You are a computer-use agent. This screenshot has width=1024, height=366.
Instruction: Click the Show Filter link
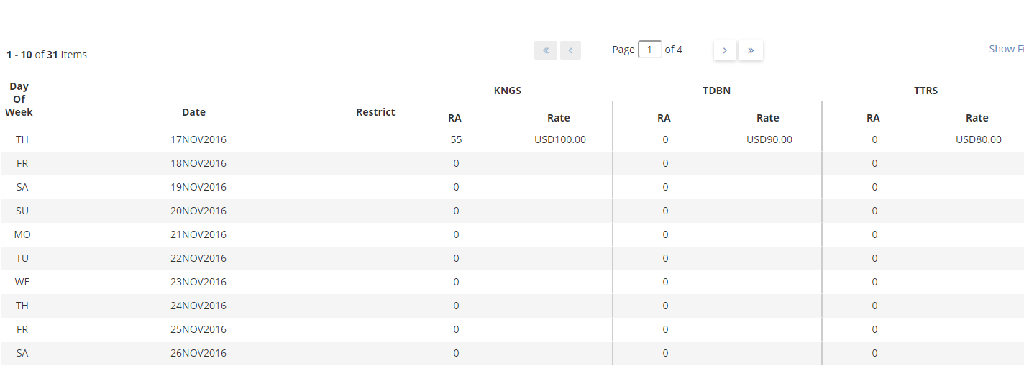pyautogui.click(x=1005, y=49)
